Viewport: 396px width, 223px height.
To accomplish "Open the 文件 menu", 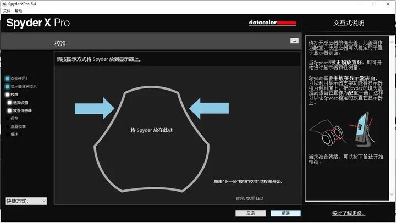I will (x=7, y=11).
